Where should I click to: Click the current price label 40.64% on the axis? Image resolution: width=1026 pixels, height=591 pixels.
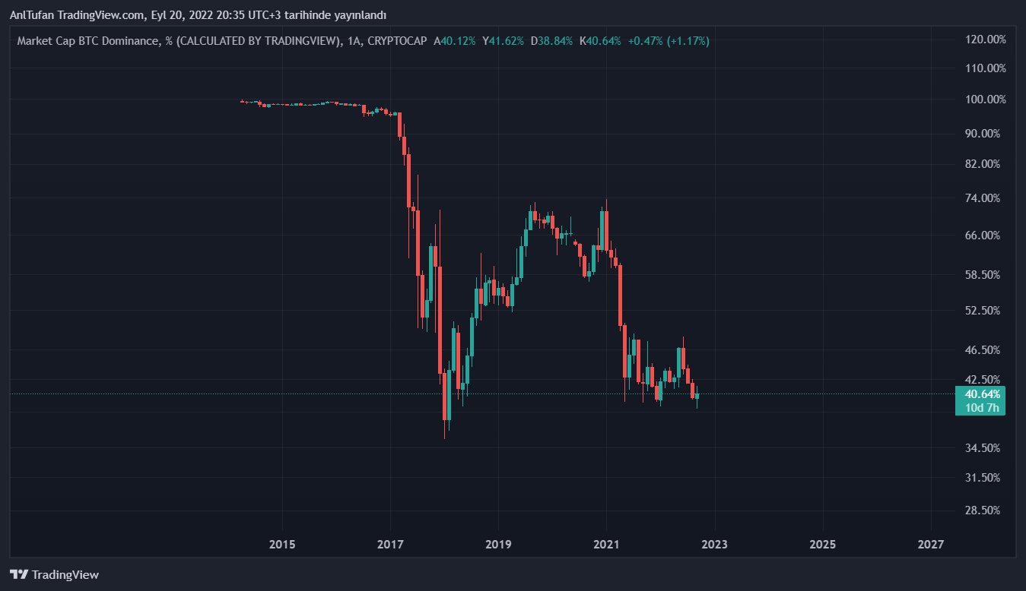982,394
